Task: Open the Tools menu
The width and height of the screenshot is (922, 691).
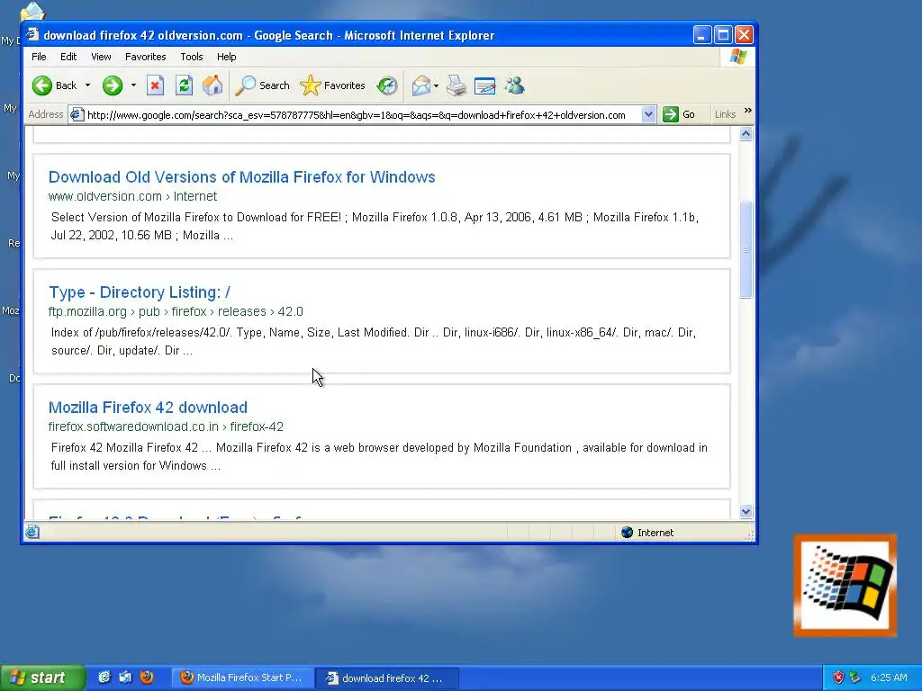Action: [192, 57]
